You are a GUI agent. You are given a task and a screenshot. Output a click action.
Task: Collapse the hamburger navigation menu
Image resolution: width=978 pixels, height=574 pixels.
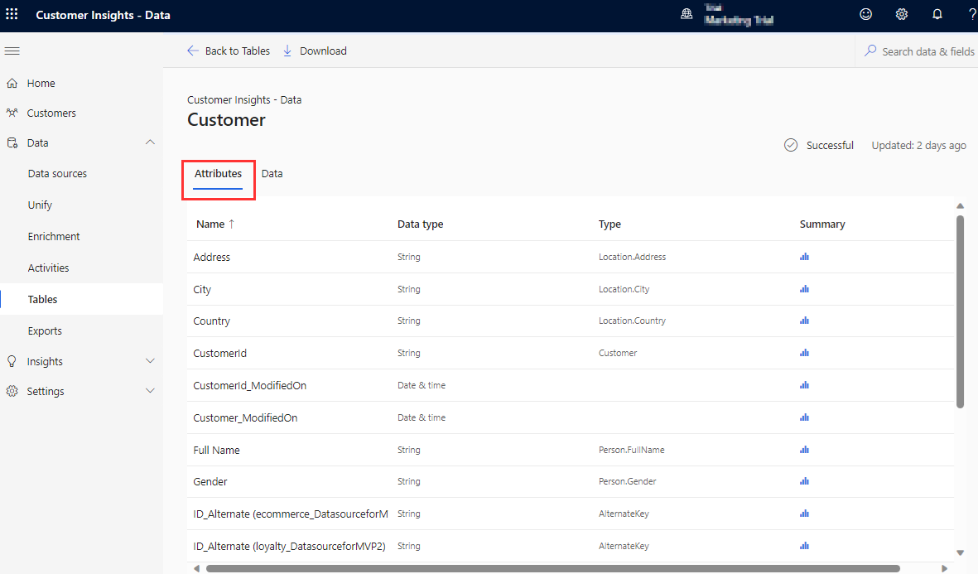[12, 51]
